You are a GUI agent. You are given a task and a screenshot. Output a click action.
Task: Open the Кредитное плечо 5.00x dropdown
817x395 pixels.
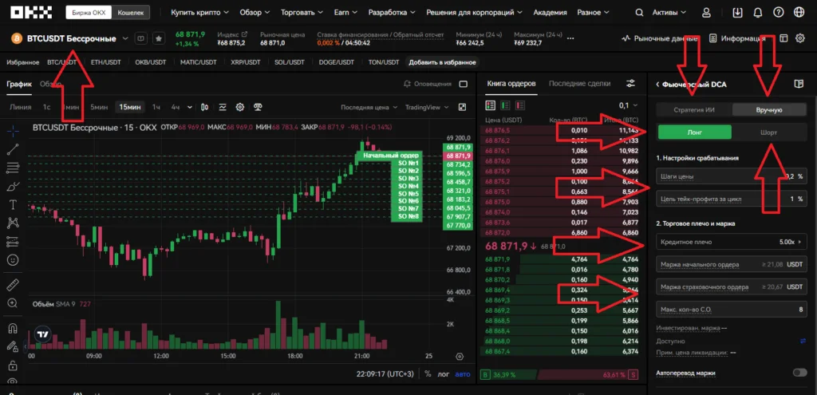[730, 241]
